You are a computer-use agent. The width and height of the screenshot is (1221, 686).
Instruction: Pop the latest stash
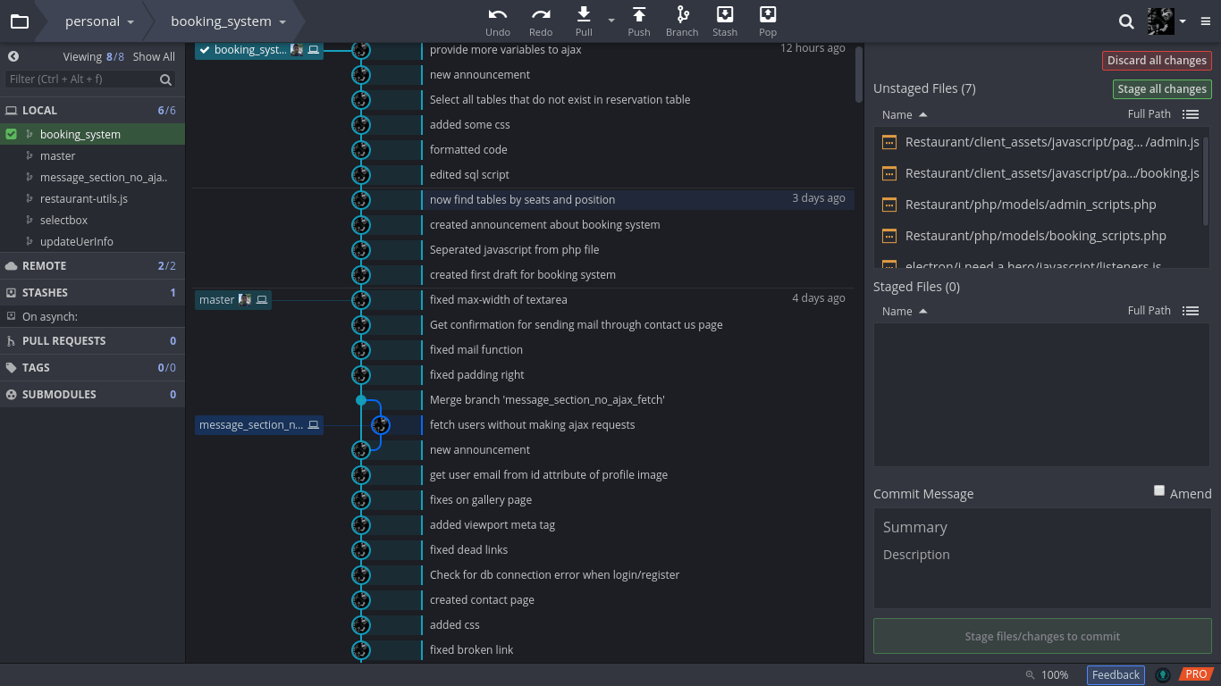point(768,20)
